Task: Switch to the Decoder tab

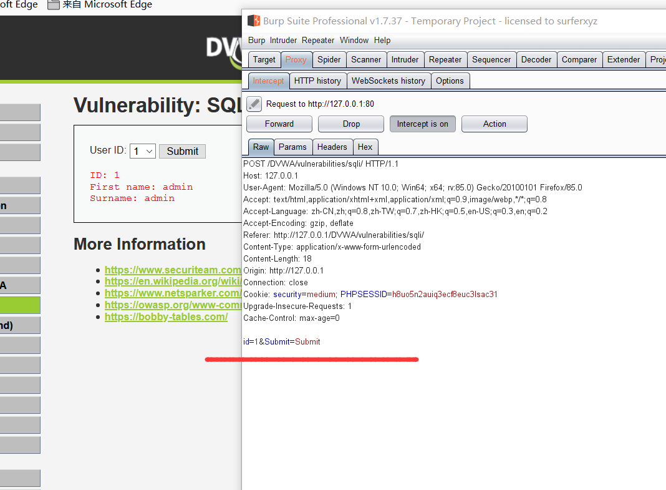Action: click(x=536, y=59)
